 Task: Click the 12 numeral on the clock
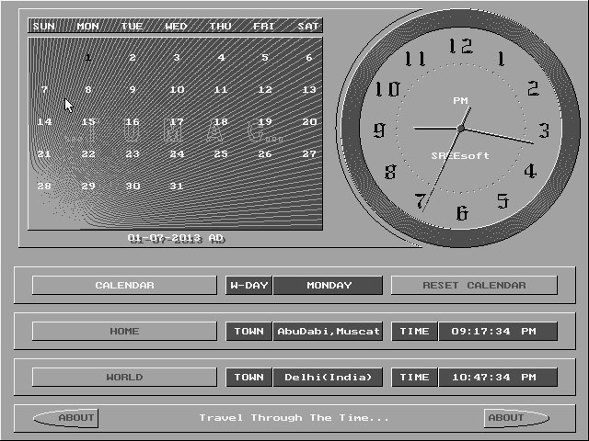tap(460, 47)
